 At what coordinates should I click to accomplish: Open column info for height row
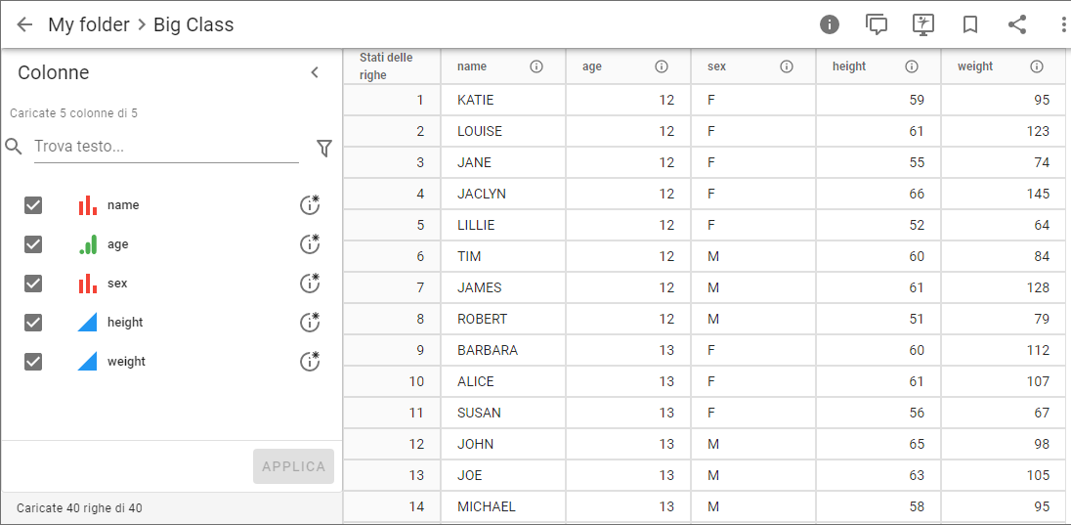click(x=310, y=323)
